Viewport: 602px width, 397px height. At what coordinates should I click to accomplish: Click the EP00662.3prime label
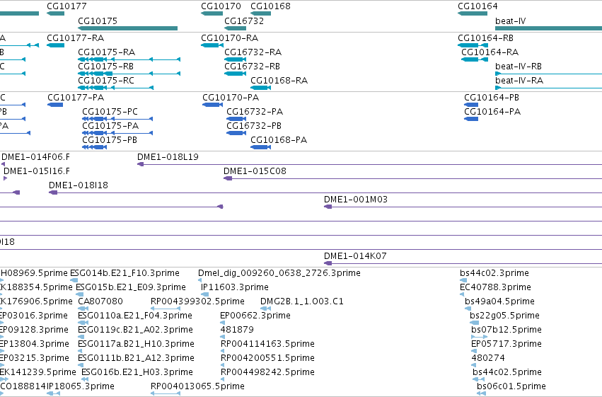click(x=255, y=316)
